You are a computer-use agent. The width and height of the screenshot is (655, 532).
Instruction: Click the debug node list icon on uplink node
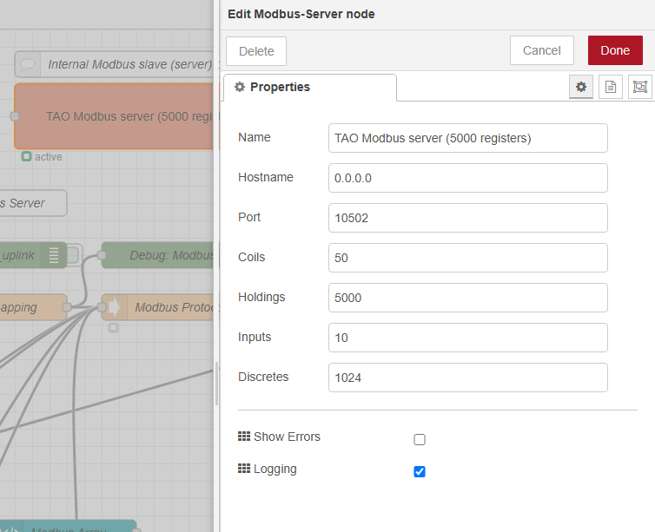click(54, 255)
